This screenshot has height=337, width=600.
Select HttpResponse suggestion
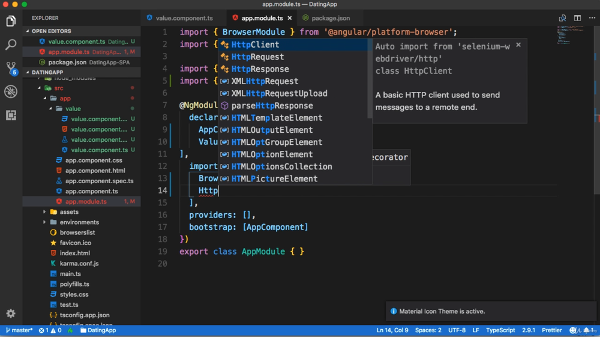tap(293, 69)
